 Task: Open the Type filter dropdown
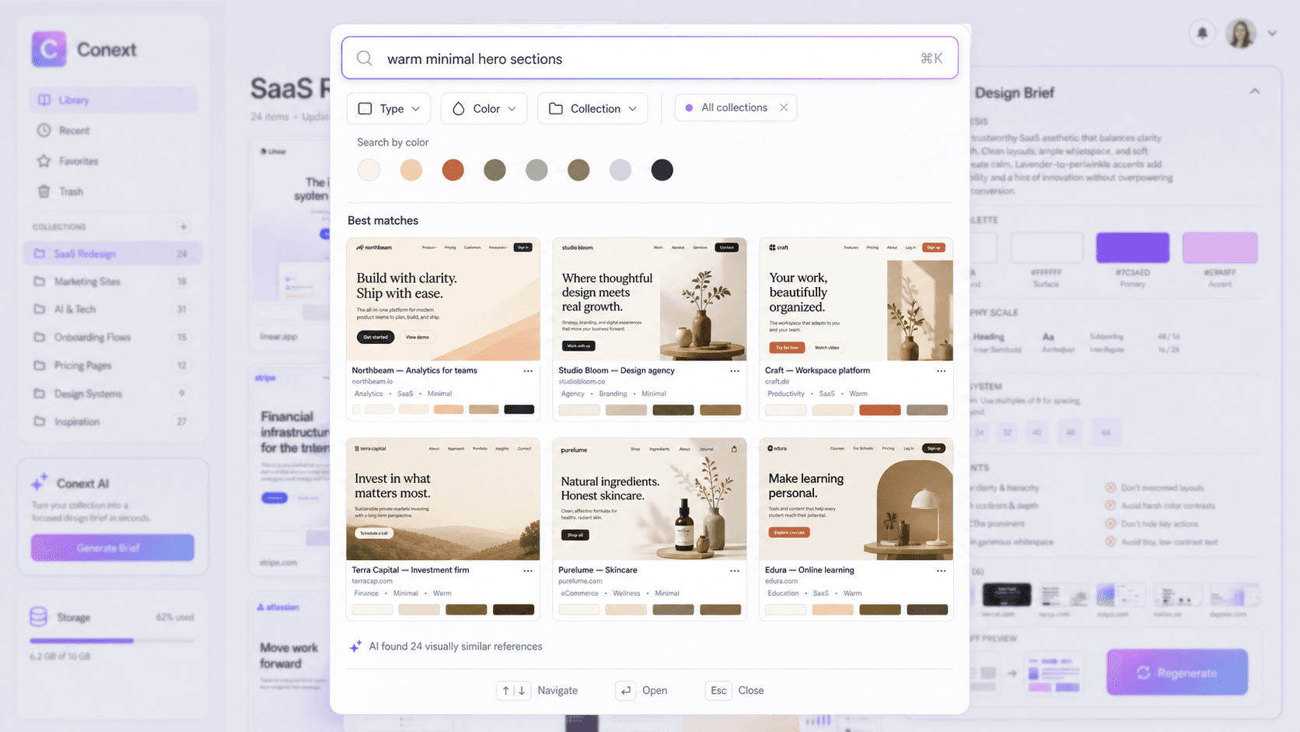pyautogui.click(x=389, y=108)
